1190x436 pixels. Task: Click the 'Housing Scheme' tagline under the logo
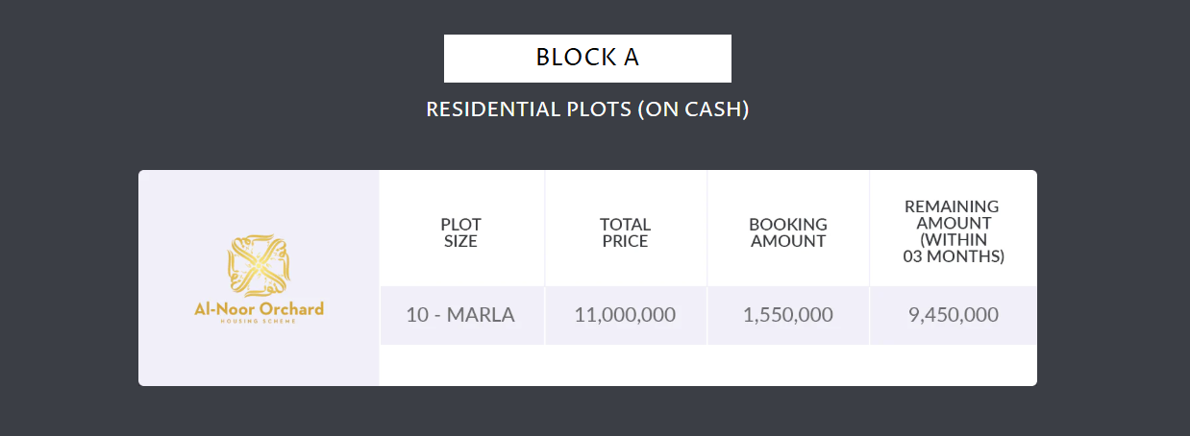click(x=259, y=321)
